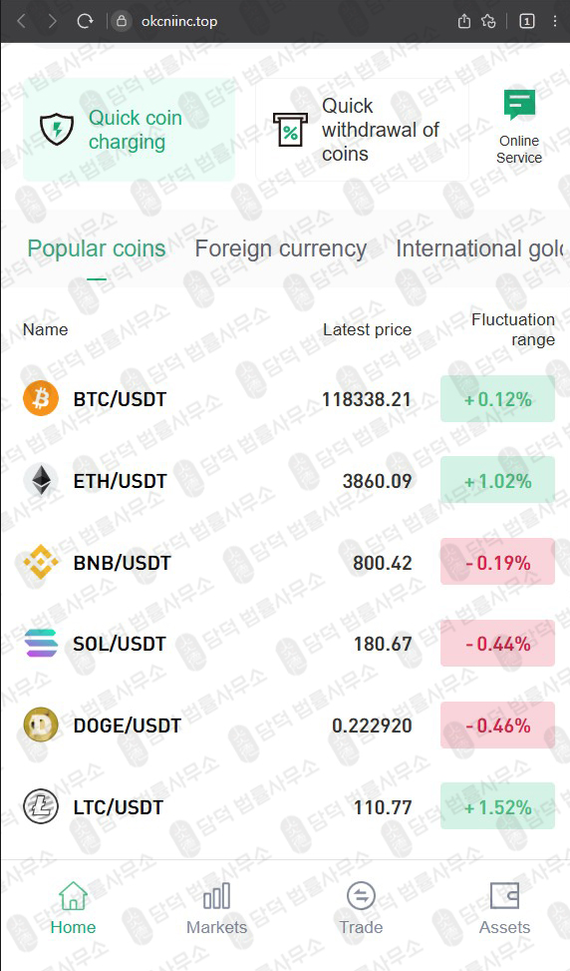Click the BNB coin icon
The image size is (570, 971).
coord(41,562)
